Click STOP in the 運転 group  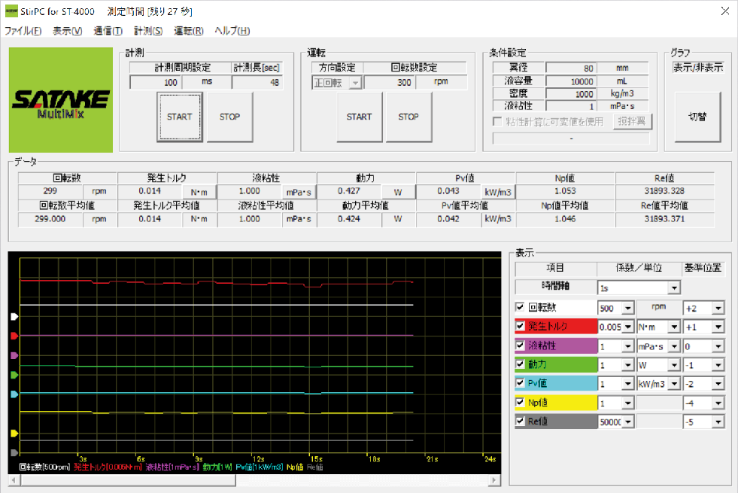[x=408, y=117]
